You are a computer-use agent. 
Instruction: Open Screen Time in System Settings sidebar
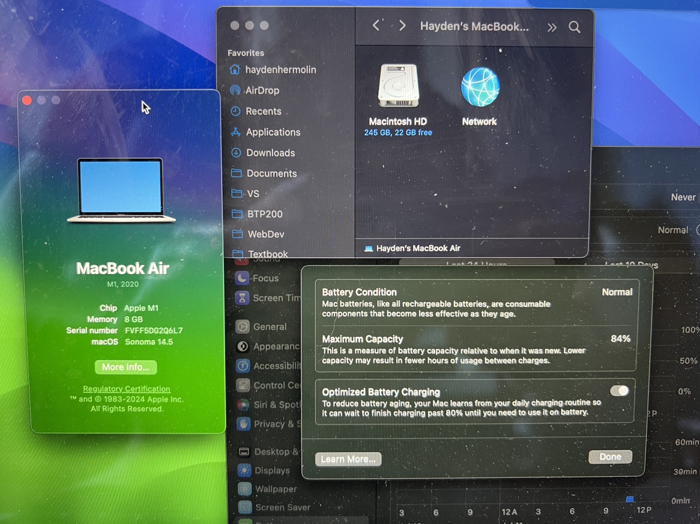[268, 298]
